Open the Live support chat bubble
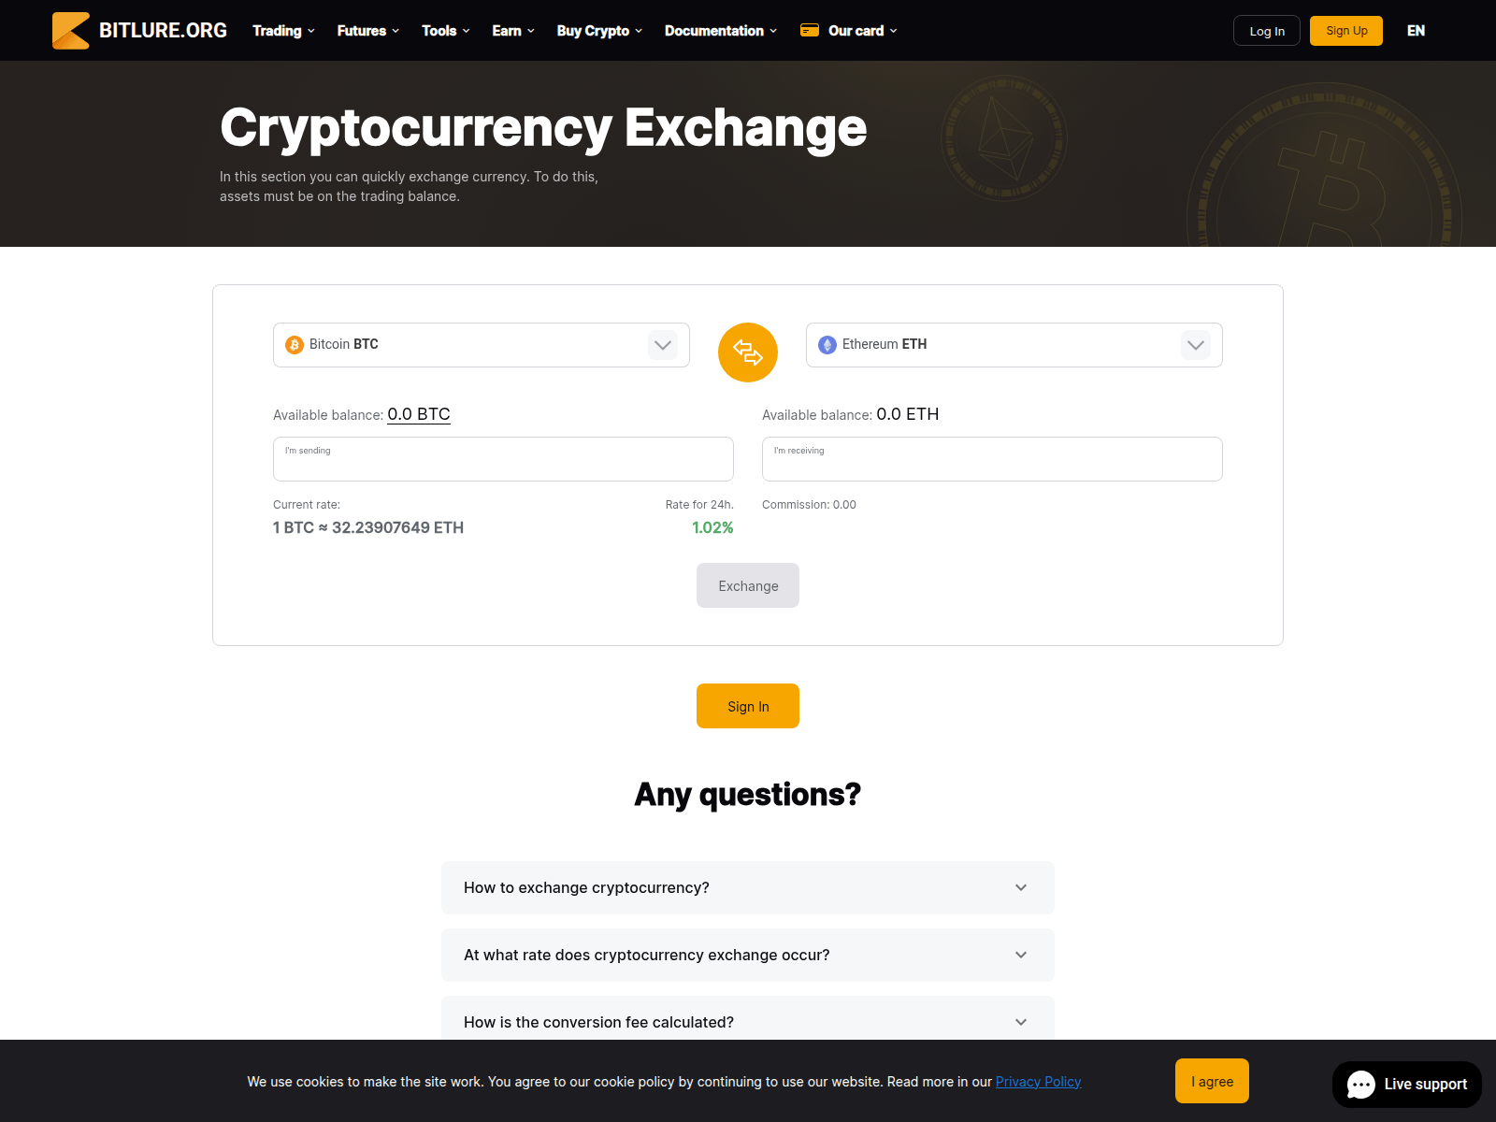 click(x=1407, y=1084)
